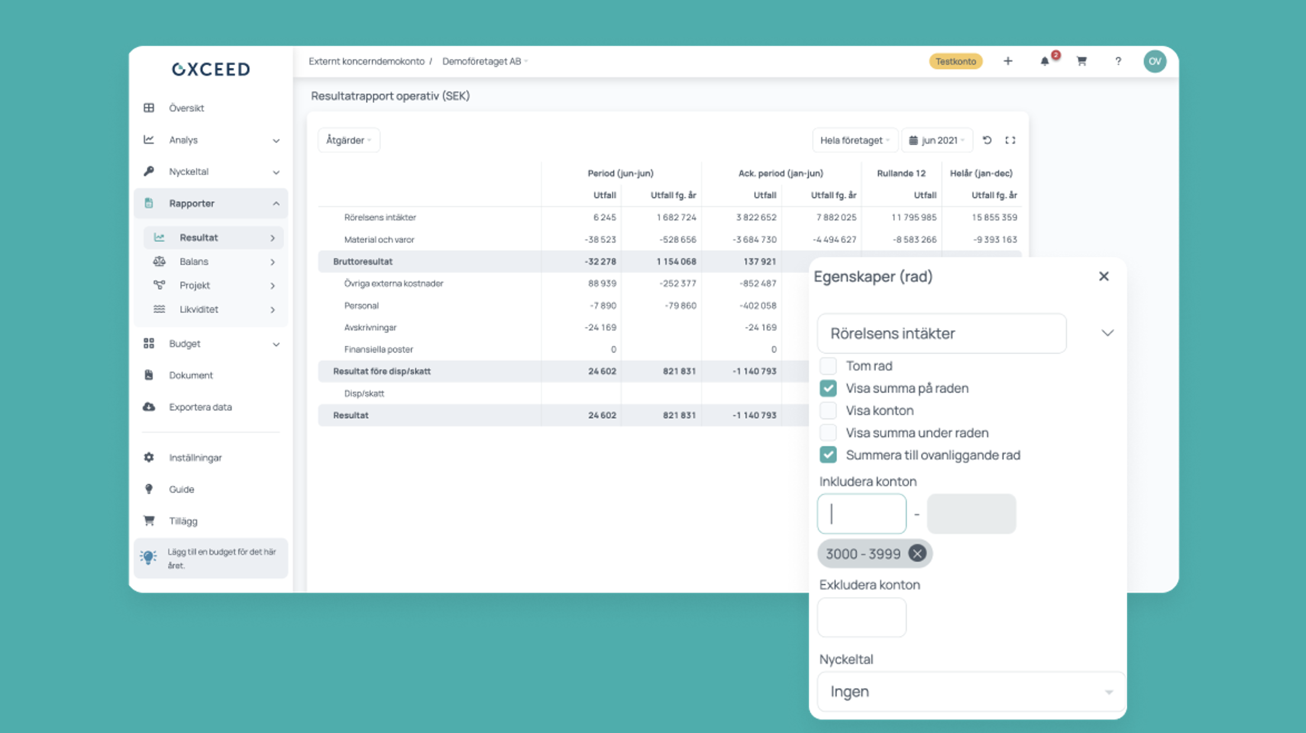The image size is (1306, 733).
Task: Click the budget tip lightbulb icon
Action: [x=148, y=557]
